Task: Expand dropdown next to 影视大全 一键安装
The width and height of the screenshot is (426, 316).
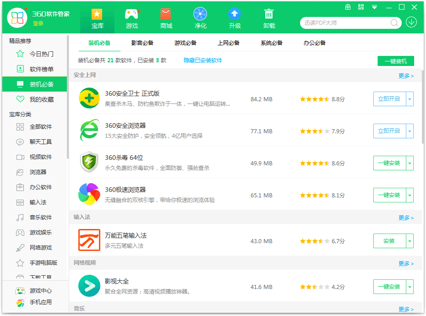Action: point(410,287)
